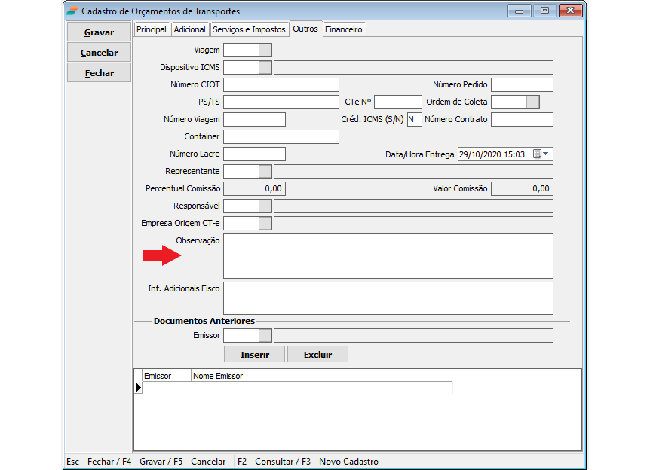Open the Representante lookup button
Image resolution: width=650 pixels, height=470 pixels.
click(x=265, y=172)
